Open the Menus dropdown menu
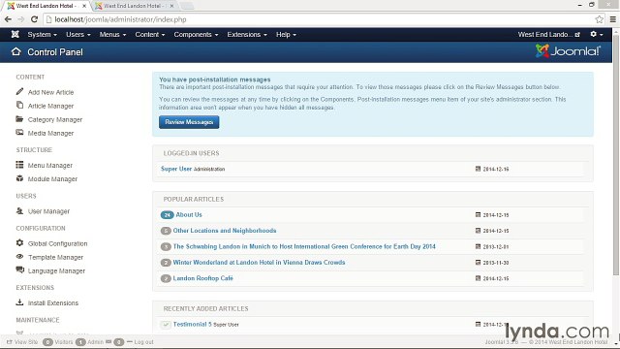Screen dimensions: 620x349 [x=112, y=35]
